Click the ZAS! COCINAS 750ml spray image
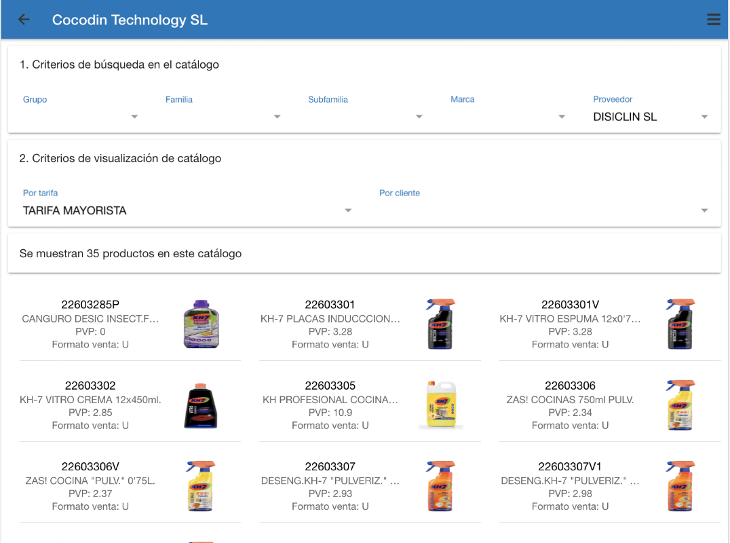The image size is (730, 543). coord(680,405)
